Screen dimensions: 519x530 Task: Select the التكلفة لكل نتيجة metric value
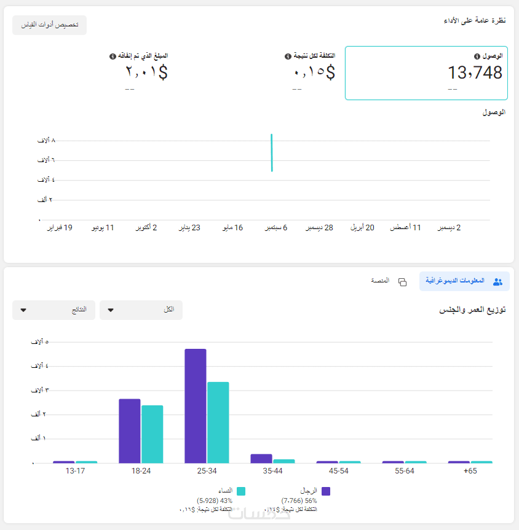point(314,72)
